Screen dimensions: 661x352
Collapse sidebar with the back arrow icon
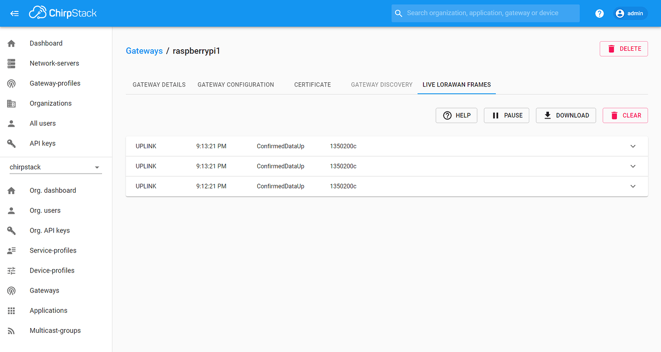point(14,13)
